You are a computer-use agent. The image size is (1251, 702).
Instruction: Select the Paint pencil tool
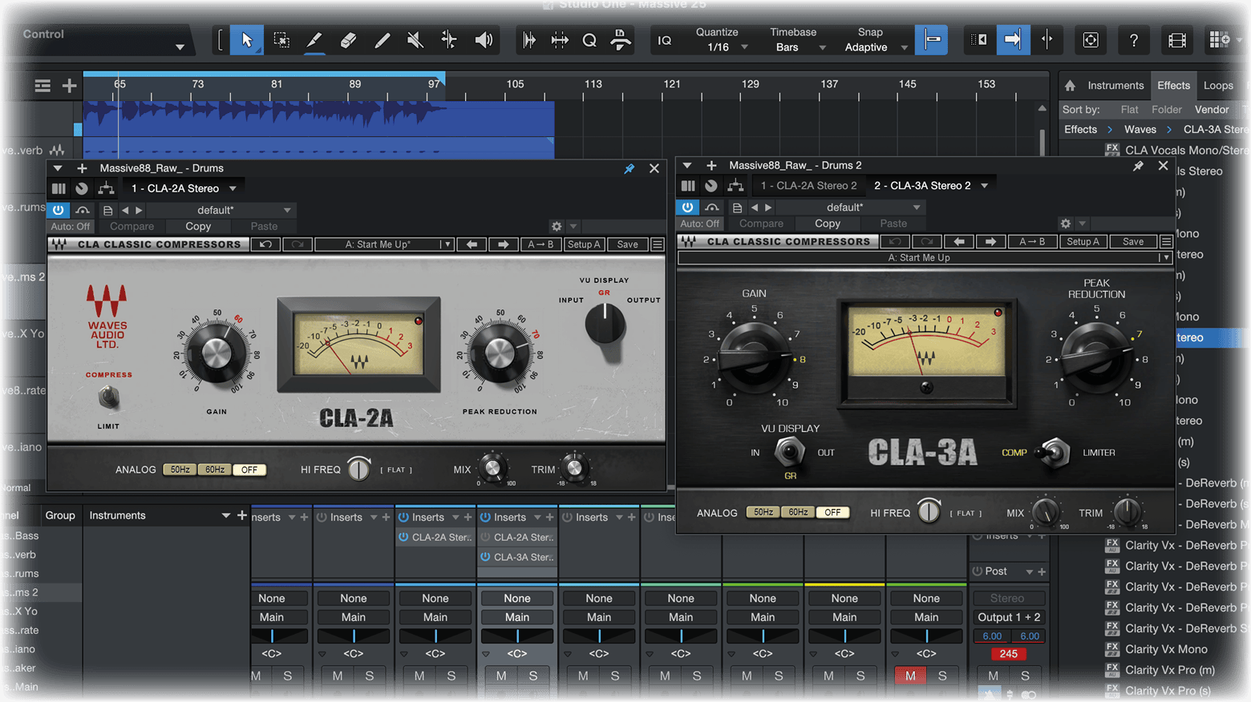pos(382,40)
